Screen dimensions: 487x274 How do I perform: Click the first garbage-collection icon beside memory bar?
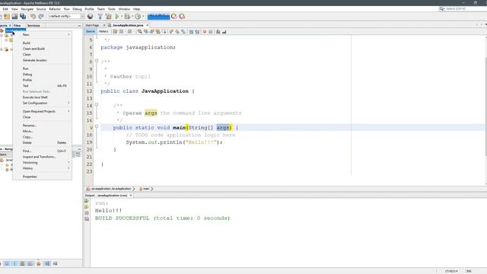click(174, 16)
